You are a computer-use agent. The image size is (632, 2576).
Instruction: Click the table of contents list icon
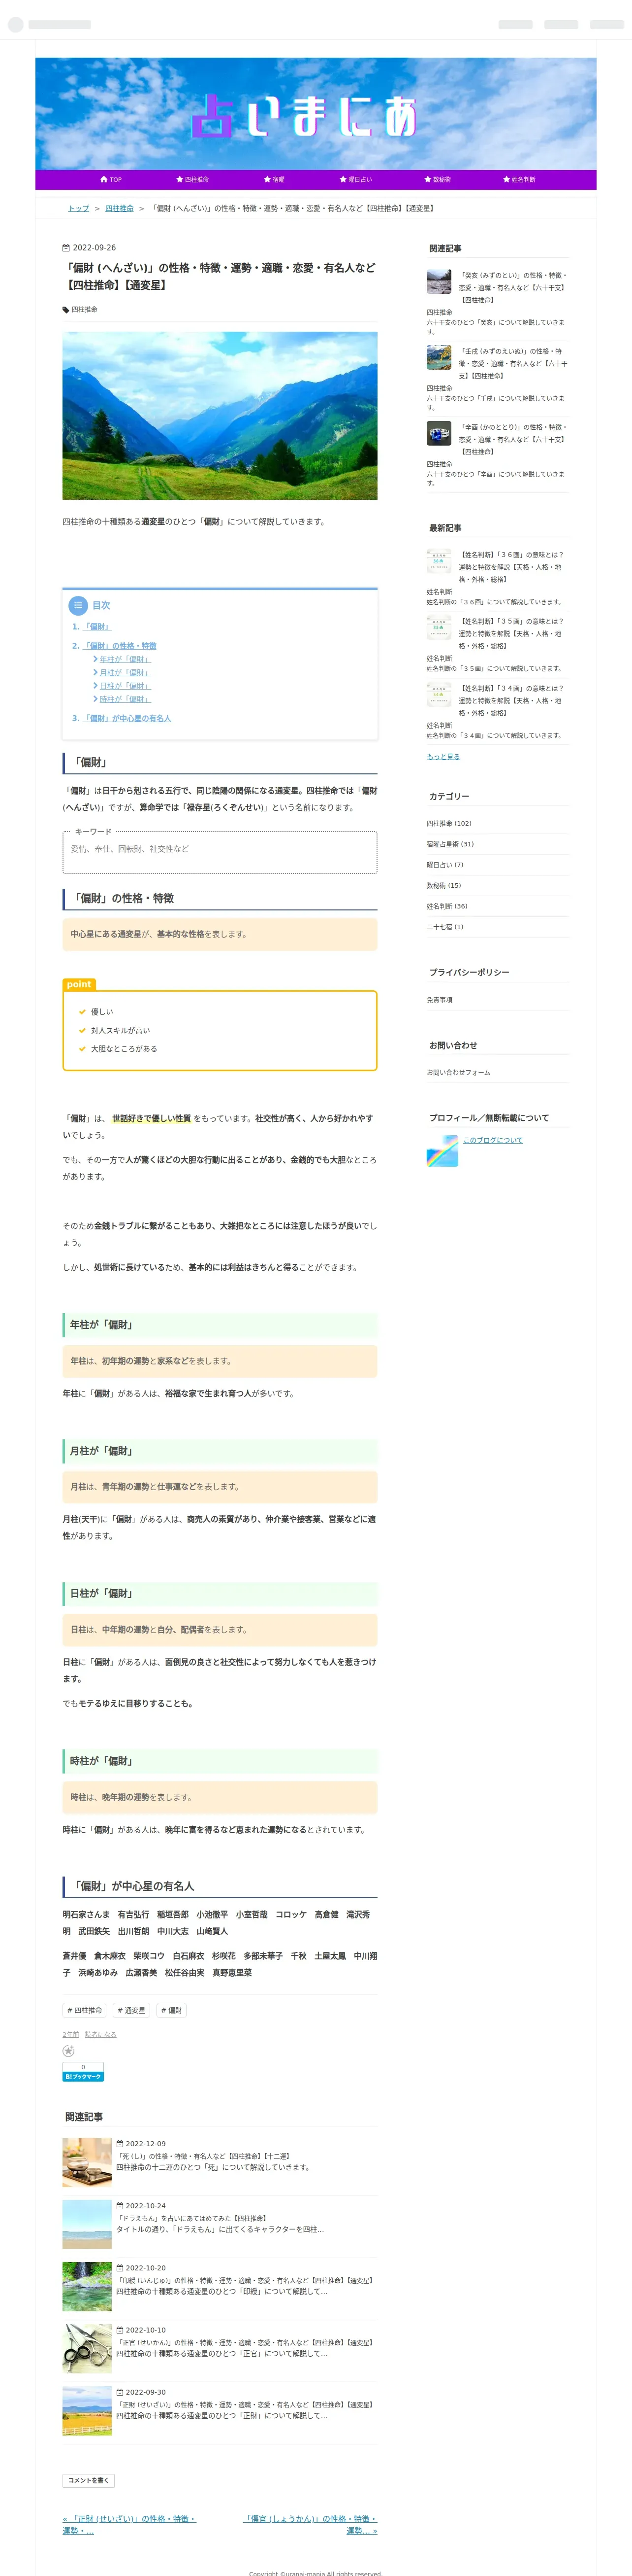click(x=78, y=605)
